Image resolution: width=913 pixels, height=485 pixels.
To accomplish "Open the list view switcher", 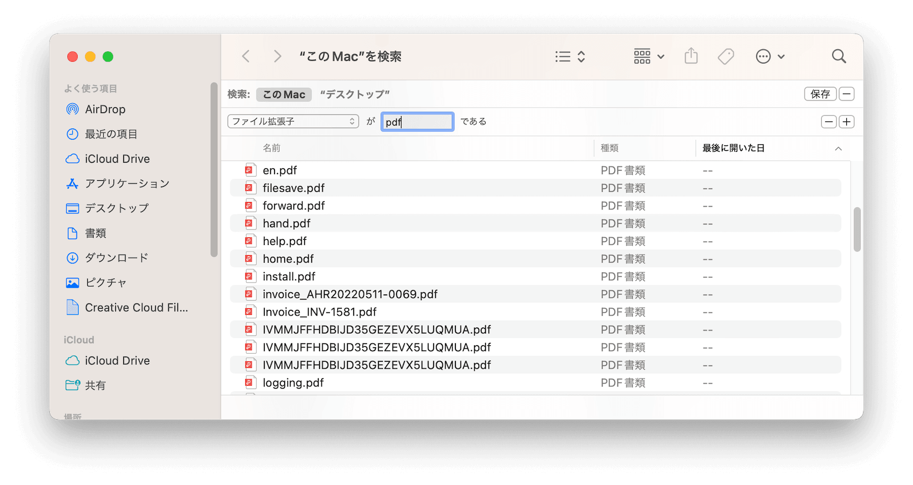I will pyautogui.click(x=570, y=56).
